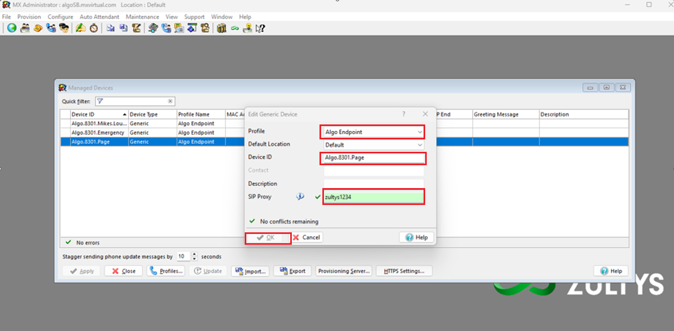Click the Help button in Managed Devices window

coord(611,271)
